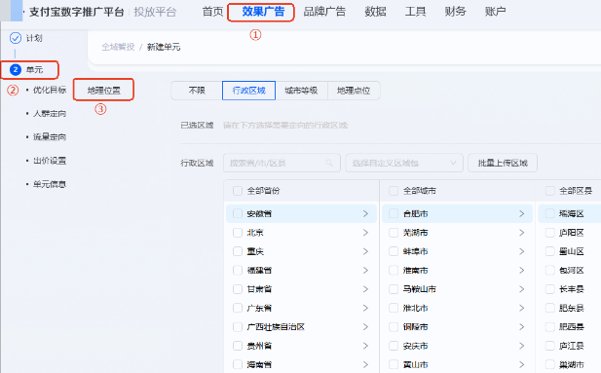Check the 福建省 checkbox
Image resolution: width=601 pixels, height=373 pixels.
pyautogui.click(x=238, y=271)
